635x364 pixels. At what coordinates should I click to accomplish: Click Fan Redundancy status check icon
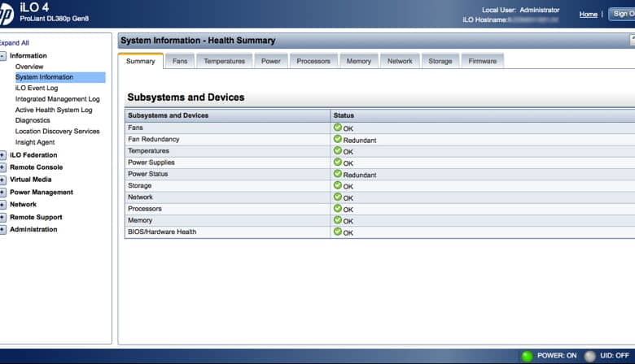[x=337, y=139]
